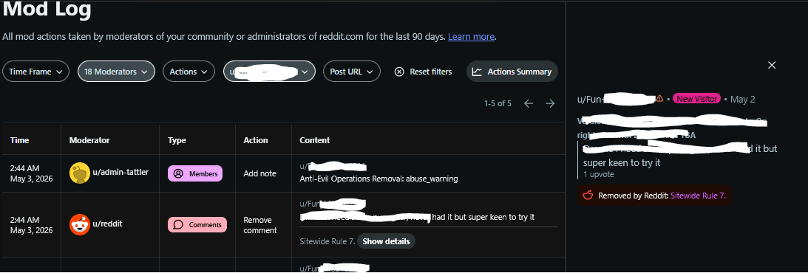Open the Time Frame filter dropdown

[35, 72]
